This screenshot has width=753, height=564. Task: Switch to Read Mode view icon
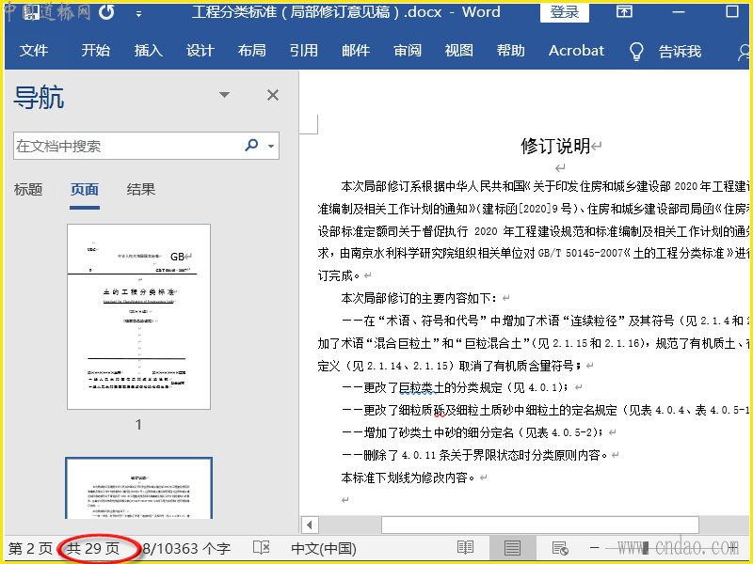pyautogui.click(x=465, y=548)
